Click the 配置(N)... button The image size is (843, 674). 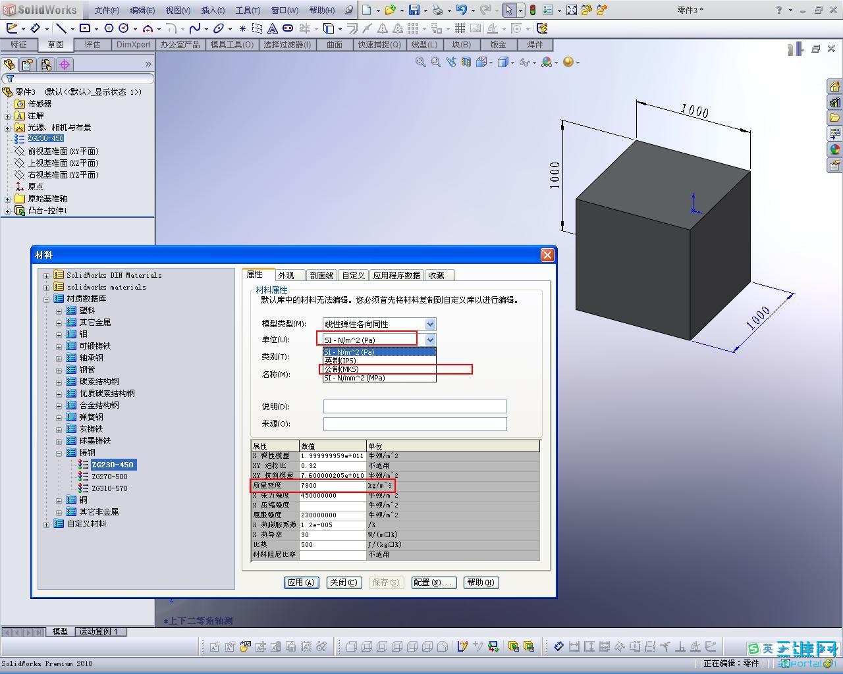click(x=433, y=583)
